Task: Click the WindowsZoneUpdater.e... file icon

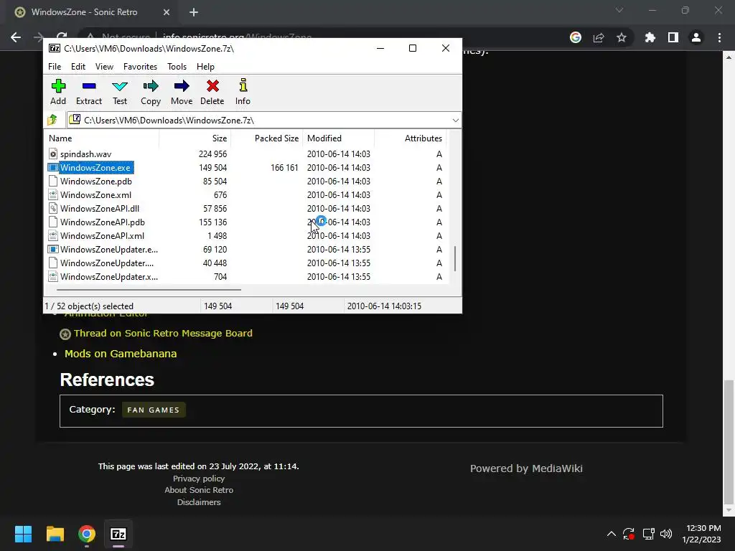Action: 53,249
